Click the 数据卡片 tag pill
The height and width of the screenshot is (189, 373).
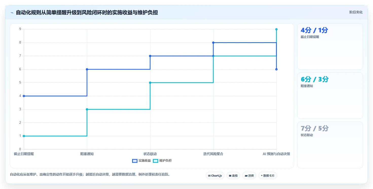tap(268, 176)
